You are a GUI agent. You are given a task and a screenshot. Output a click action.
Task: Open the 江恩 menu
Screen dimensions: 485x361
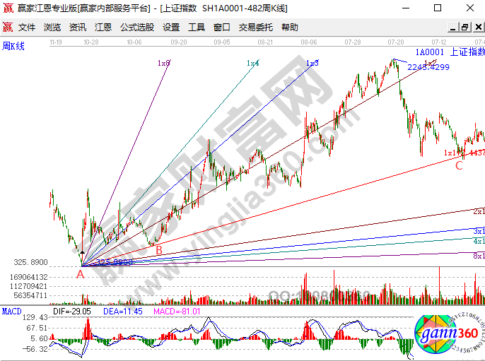103,28
